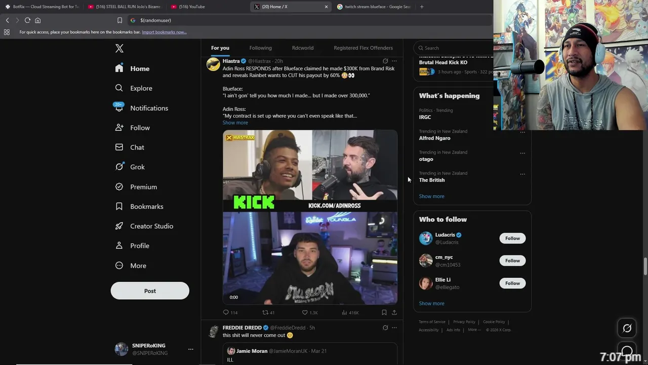View Hiastra post analytics 416K views
The height and width of the screenshot is (365, 648).
point(350,313)
